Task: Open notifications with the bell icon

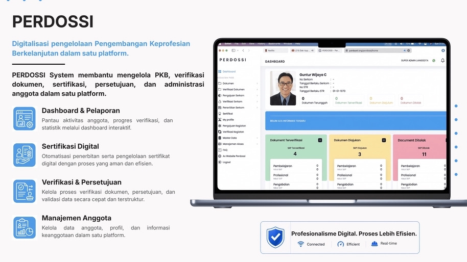Action: (x=442, y=60)
